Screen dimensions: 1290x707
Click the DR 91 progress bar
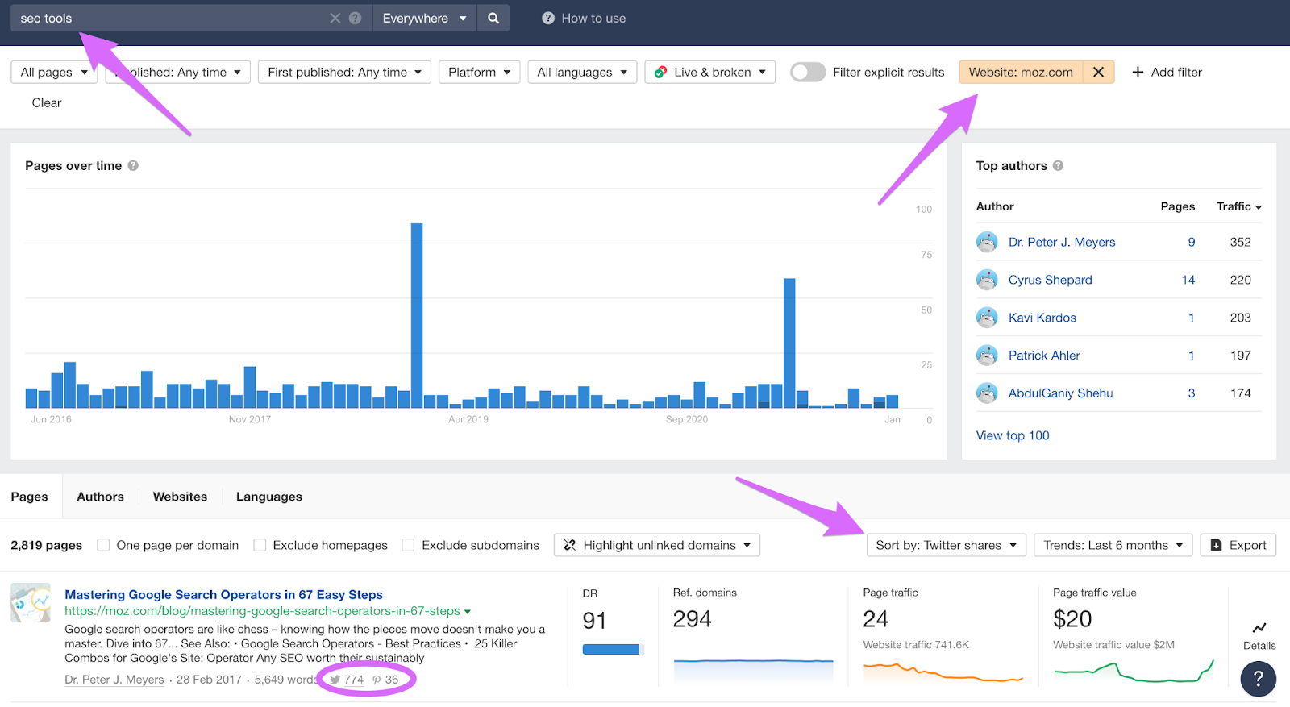pyautogui.click(x=612, y=649)
